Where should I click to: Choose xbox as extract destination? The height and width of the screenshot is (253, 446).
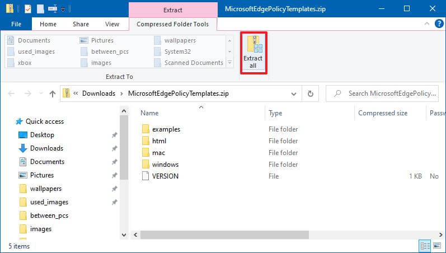[x=20, y=63]
